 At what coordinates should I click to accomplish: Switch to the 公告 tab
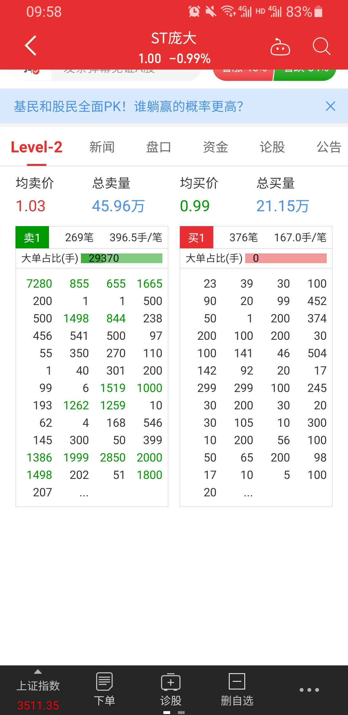[329, 147]
